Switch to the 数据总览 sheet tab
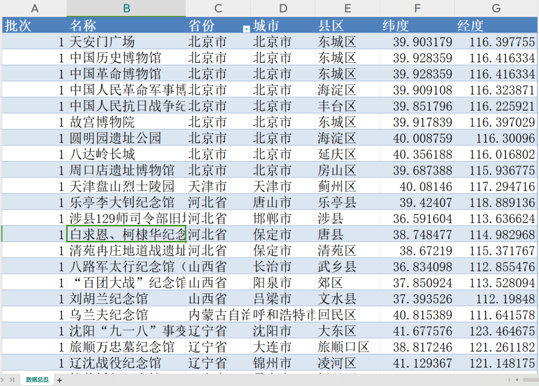The height and width of the screenshot is (386, 539). pos(37,380)
